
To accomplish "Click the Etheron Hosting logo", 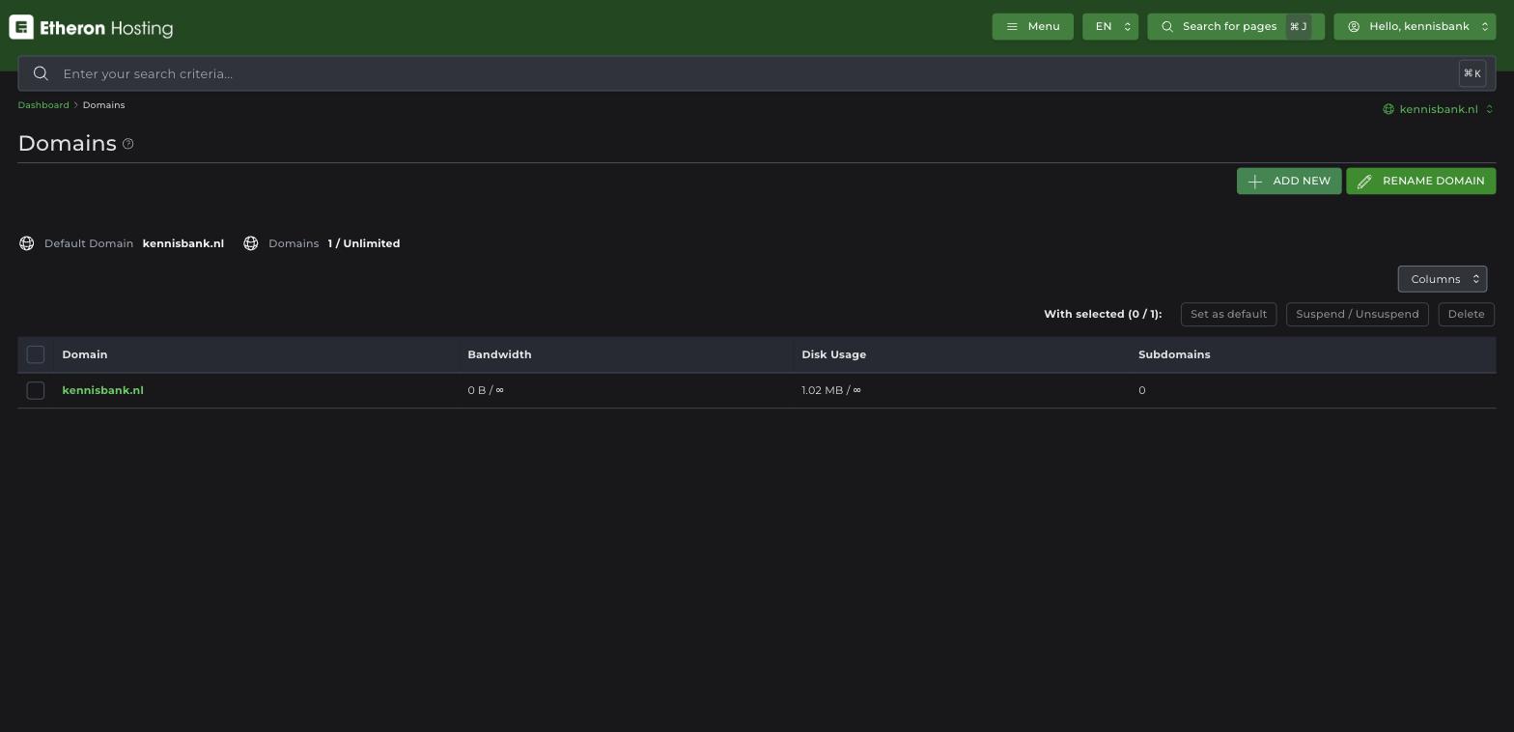I will (x=91, y=27).
